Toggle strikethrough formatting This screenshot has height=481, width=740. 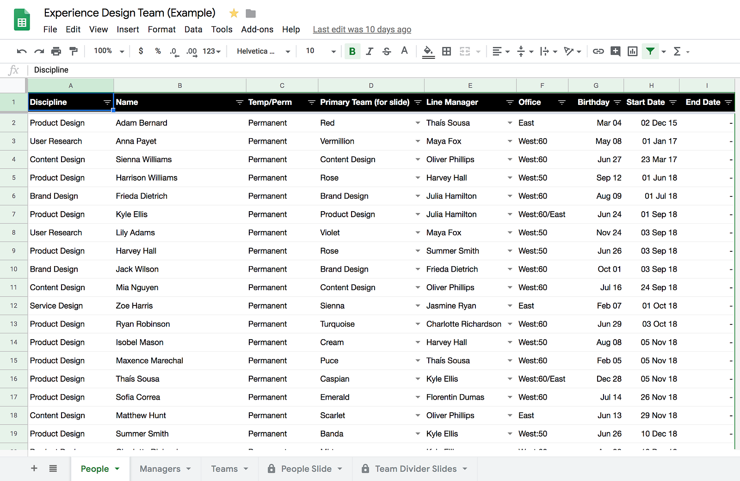387,51
